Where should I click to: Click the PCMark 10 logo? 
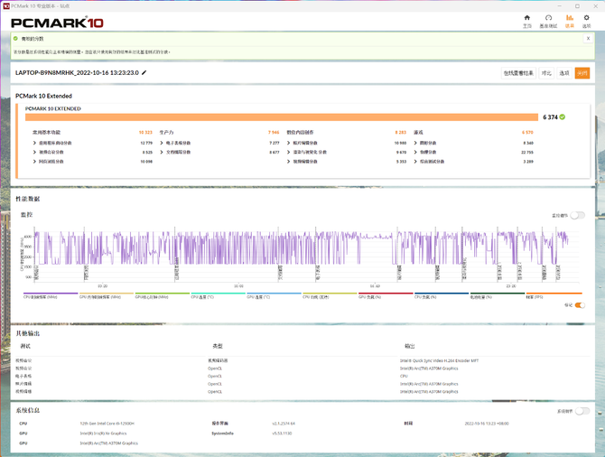[x=57, y=23]
